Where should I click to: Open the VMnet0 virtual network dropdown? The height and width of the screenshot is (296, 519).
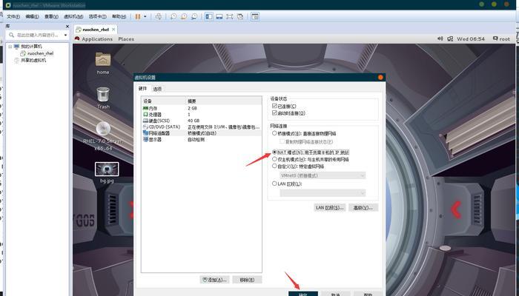click(323, 175)
